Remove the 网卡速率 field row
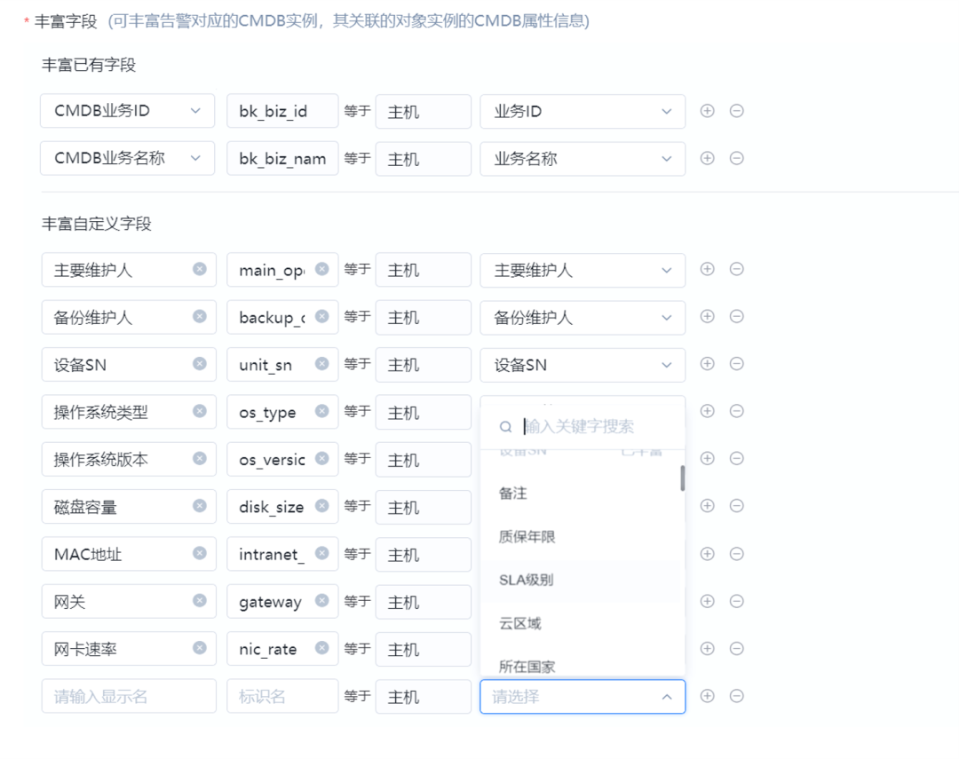 (736, 649)
